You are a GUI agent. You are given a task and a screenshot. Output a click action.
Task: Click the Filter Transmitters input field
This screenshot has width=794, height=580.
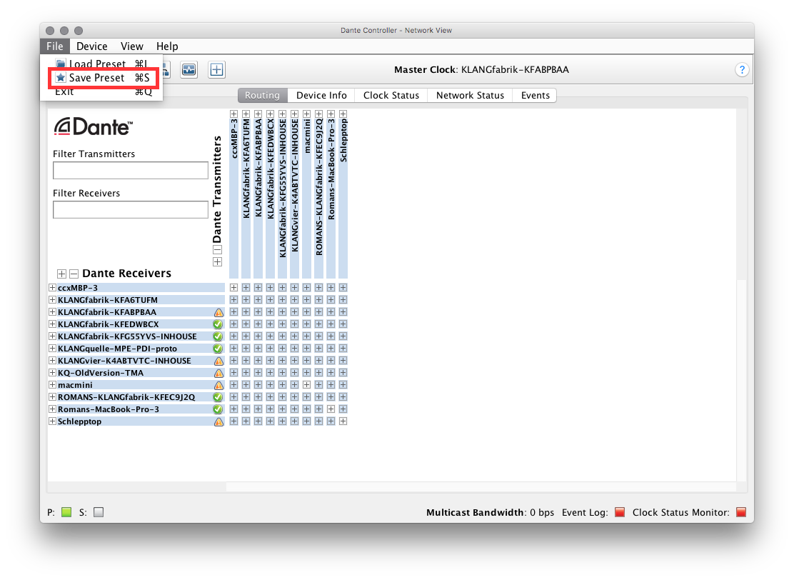[x=131, y=170]
